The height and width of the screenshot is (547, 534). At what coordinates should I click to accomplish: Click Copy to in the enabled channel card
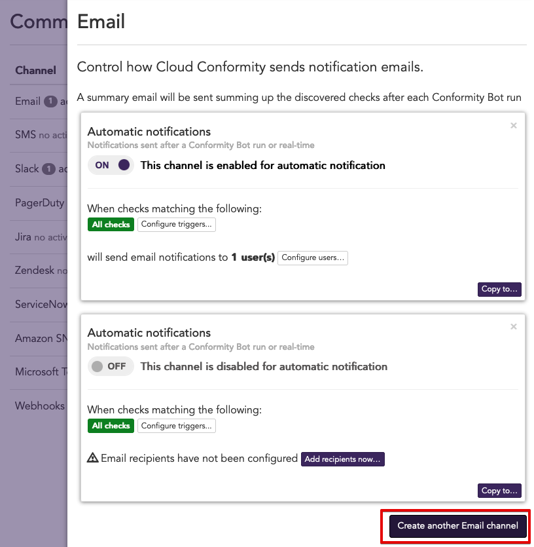pos(499,289)
